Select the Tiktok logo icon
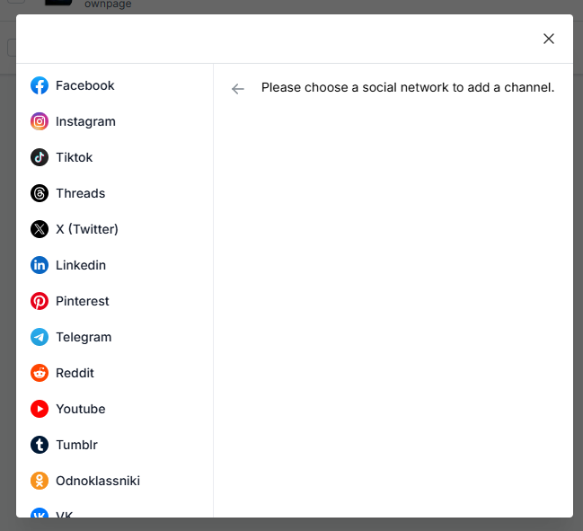The width and height of the screenshot is (583, 531). pyautogui.click(x=40, y=157)
